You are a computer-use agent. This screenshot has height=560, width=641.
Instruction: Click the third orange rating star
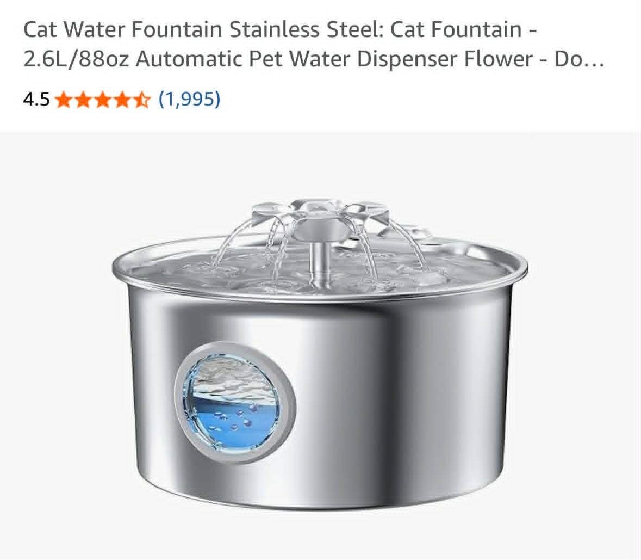click(103, 100)
